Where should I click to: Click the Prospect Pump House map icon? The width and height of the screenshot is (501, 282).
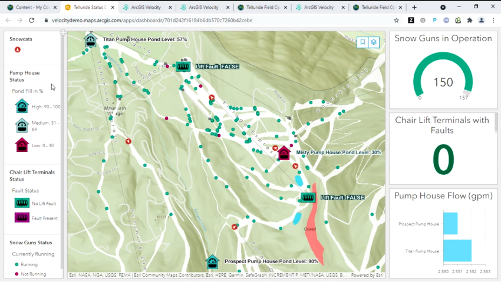click(212, 262)
